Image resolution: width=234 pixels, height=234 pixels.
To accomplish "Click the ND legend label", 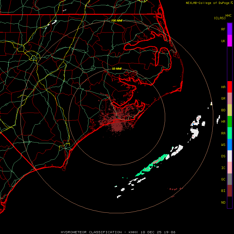I will [223, 203].
